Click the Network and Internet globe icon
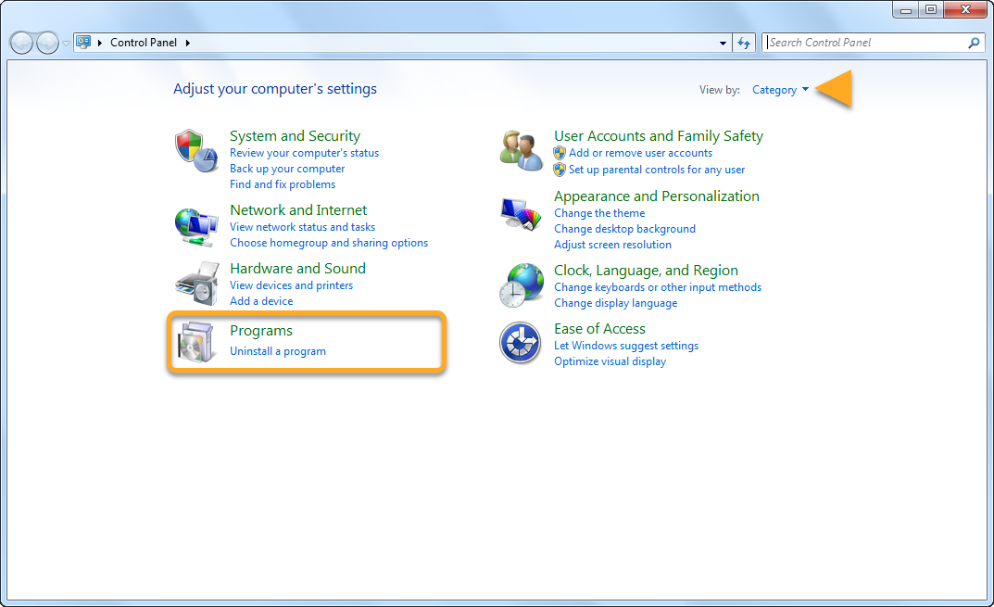The image size is (994, 607). coord(196,225)
